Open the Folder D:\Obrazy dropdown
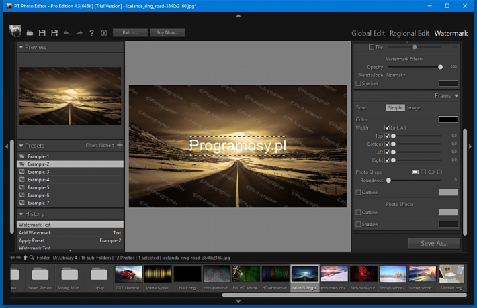This screenshot has height=308, width=477. coord(64,258)
